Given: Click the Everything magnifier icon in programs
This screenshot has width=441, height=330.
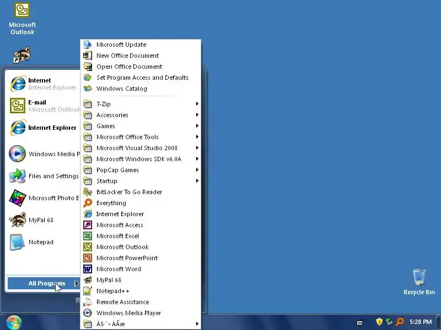Looking at the screenshot, I should pyautogui.click(x=88, y=203).
